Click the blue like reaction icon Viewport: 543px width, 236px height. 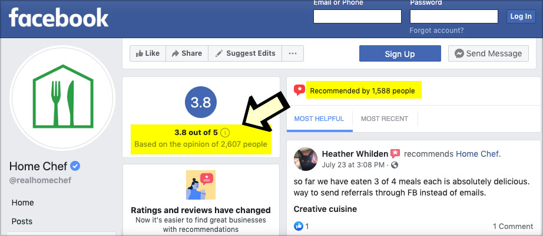299,227
